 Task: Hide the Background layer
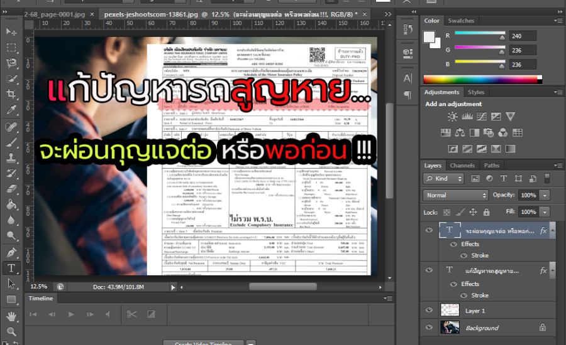coord(429,327)
